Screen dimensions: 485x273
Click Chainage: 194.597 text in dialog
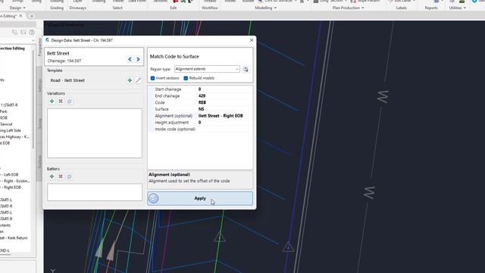[x=64, y=61]
